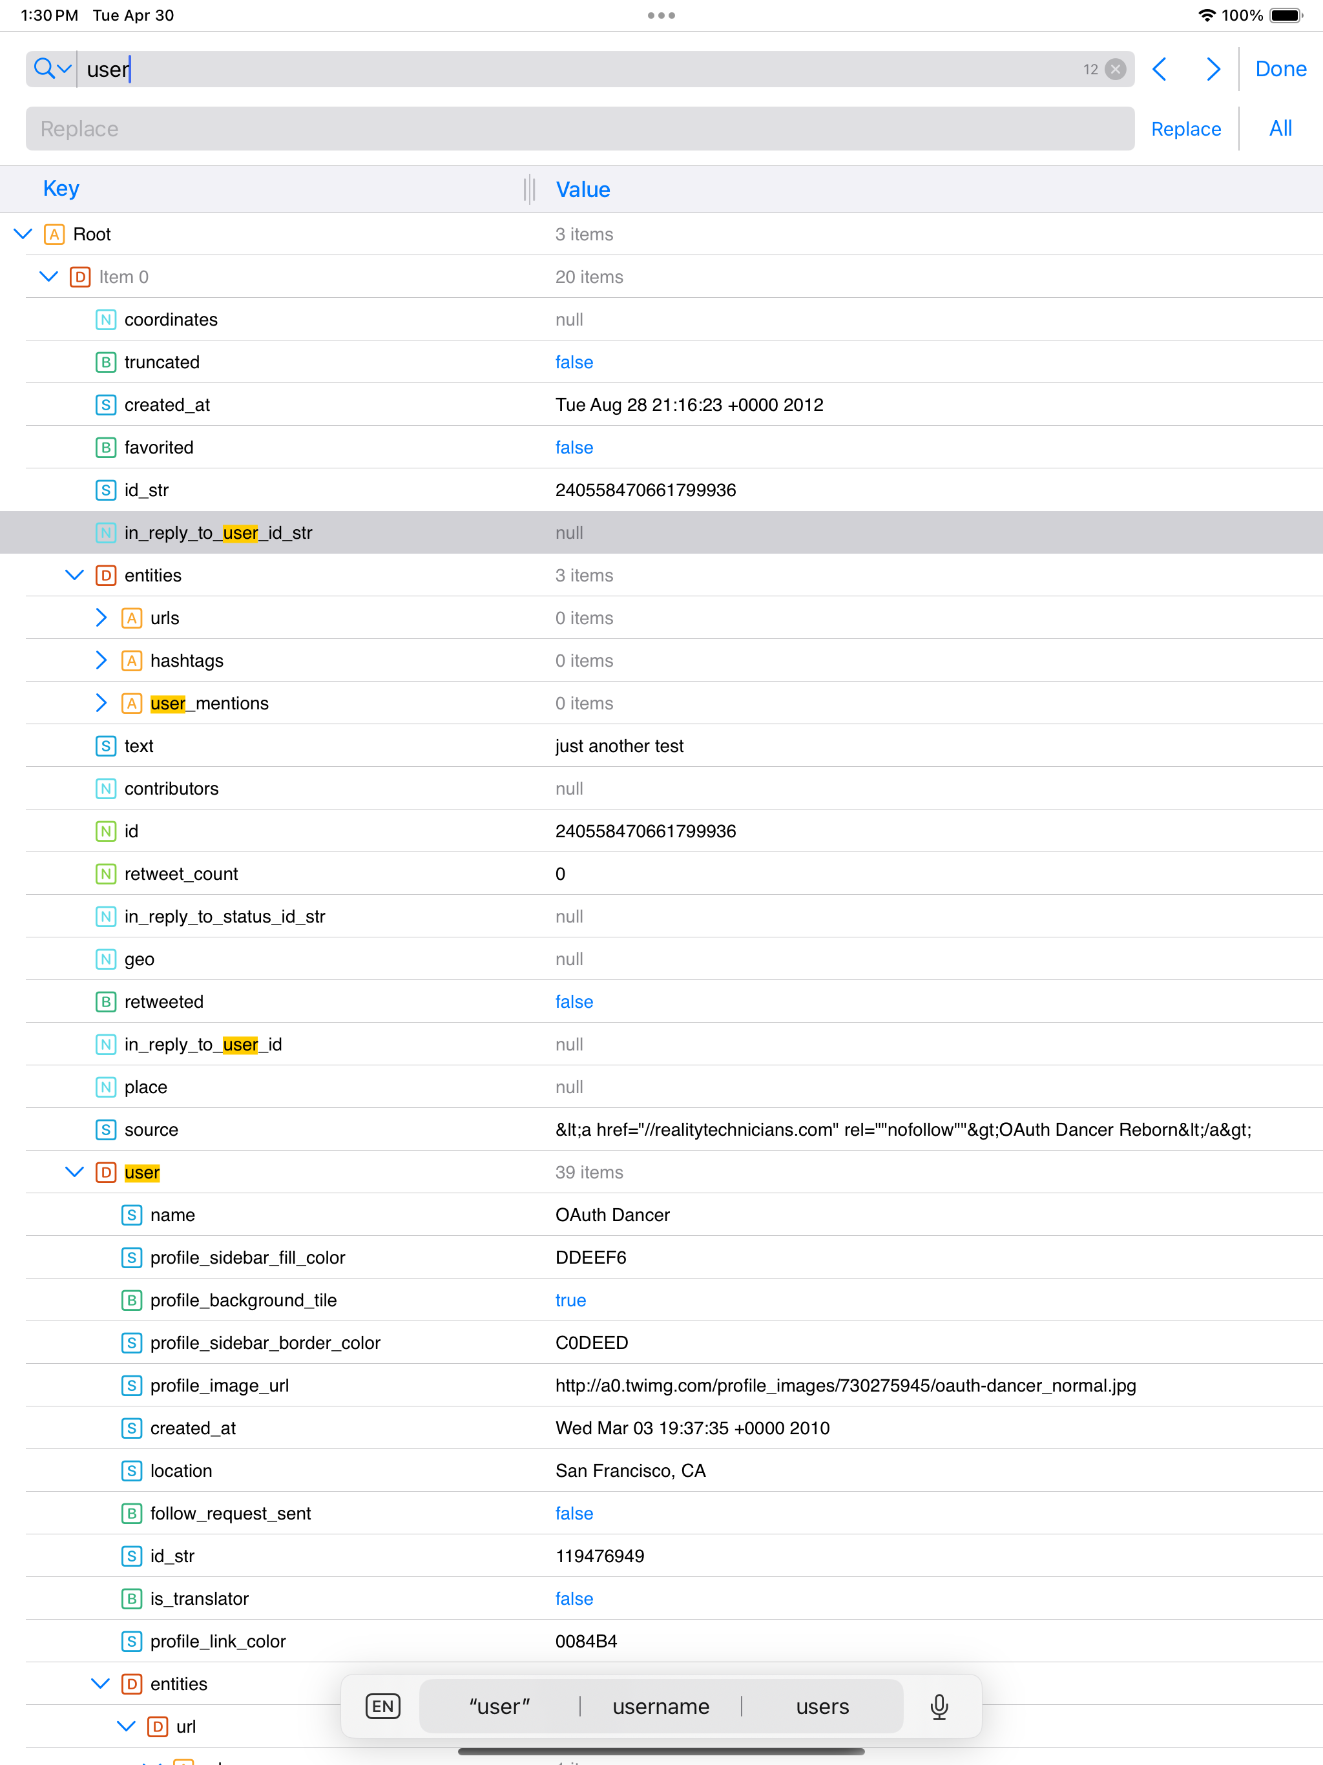Go to next search match
Image resolution: width=1323 pixels, height=1765 pixels.
tap(1213, 69)
